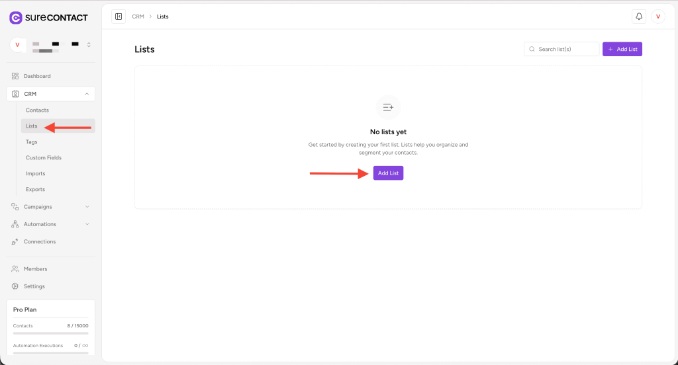Expand the Automations section
Image resolution: width=678 pixels, height=365 pixels.
[x=87, y=224]
